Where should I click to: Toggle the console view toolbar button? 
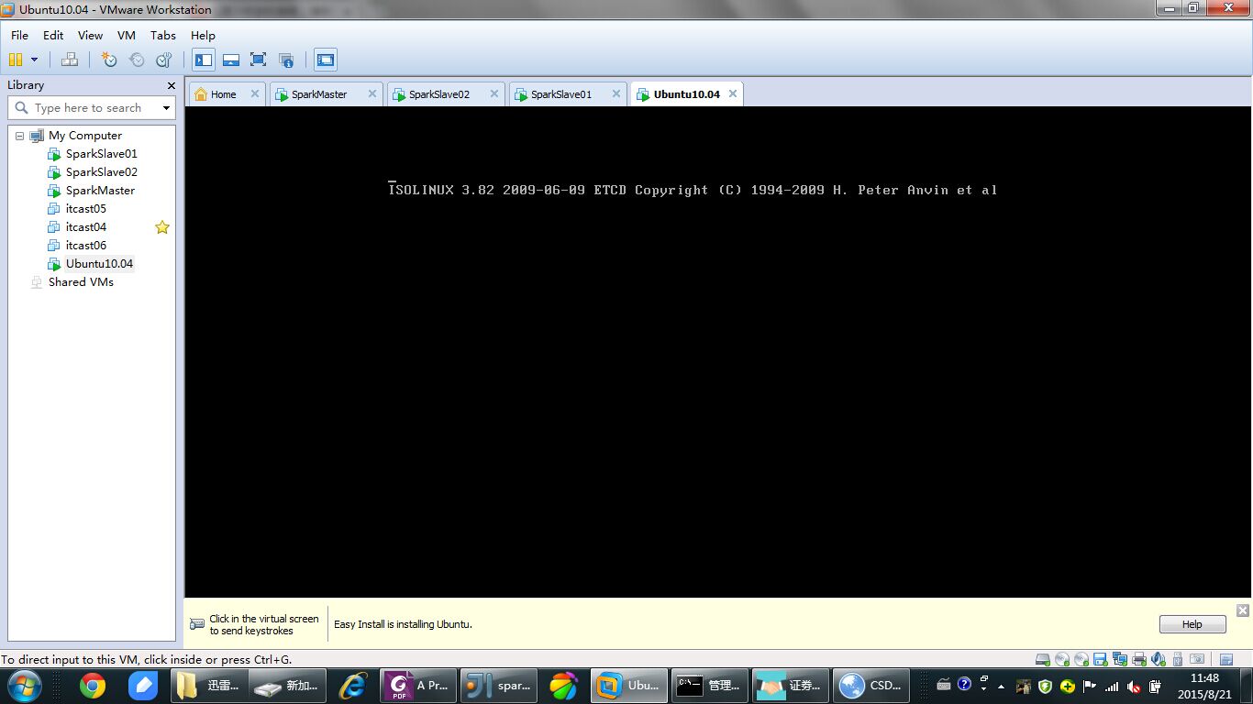(x=326, y=60)
